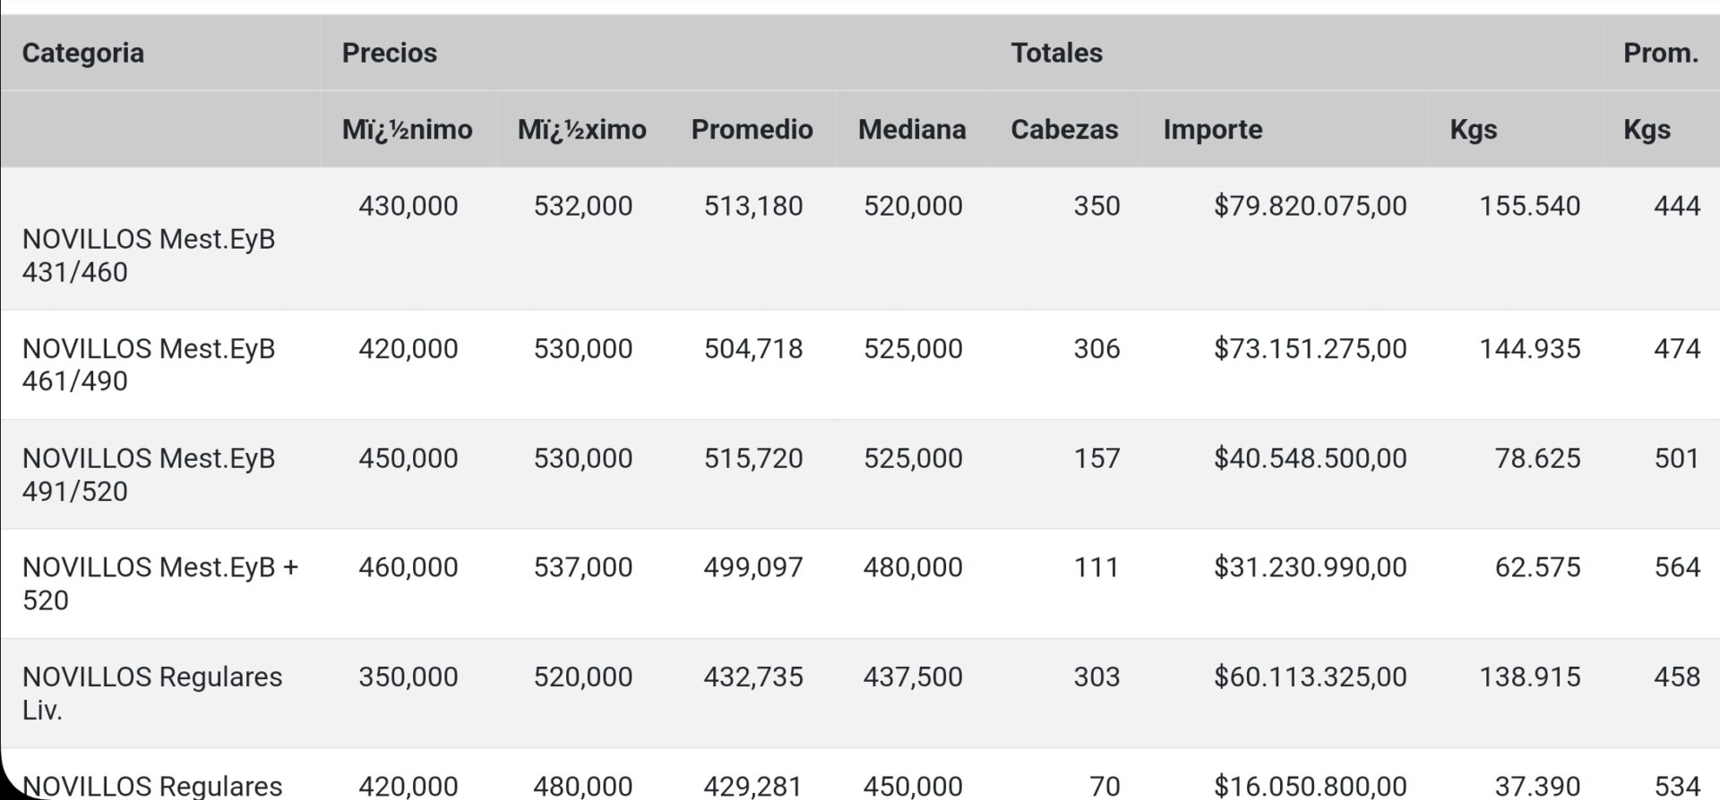Click the Prom. group header
This screenshot has width=1720, height=800.
[x=1660, y=53]
